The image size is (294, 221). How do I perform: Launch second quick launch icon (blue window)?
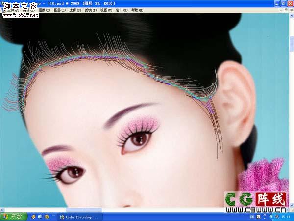pyautogui.click(x=40, y=217)
